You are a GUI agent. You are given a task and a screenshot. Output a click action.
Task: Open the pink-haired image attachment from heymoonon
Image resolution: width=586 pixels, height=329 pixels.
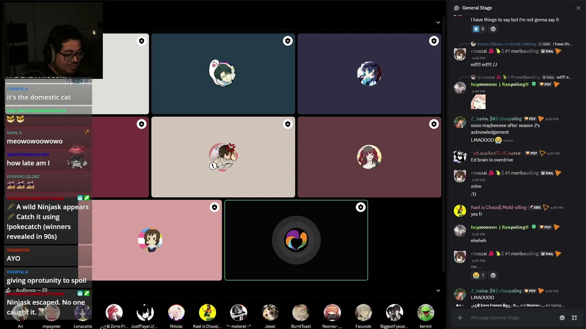click(x=478, y=102)
